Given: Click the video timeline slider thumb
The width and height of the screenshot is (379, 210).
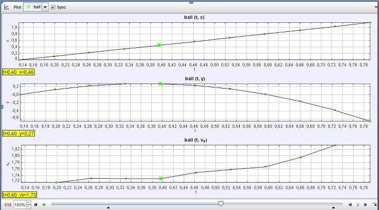Looking at the screenshot, I should click(x=221, y=204).
